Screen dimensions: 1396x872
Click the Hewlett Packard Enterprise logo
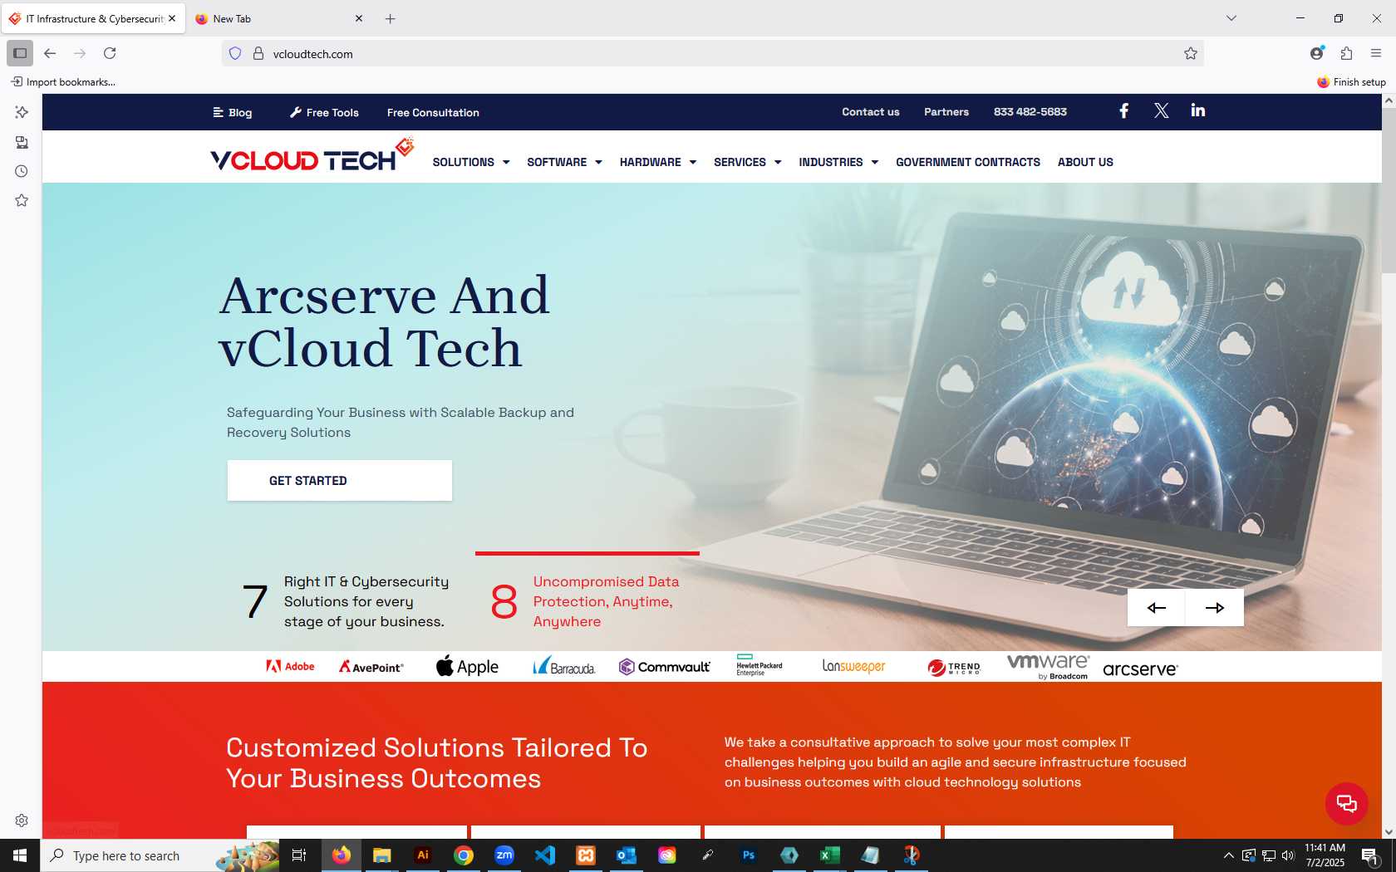coord(759,665)
